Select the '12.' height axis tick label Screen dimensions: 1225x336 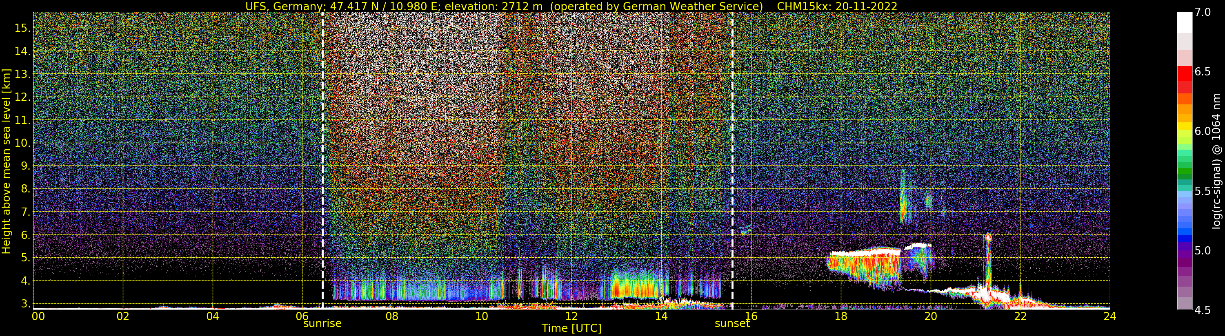tap(22, 97)
